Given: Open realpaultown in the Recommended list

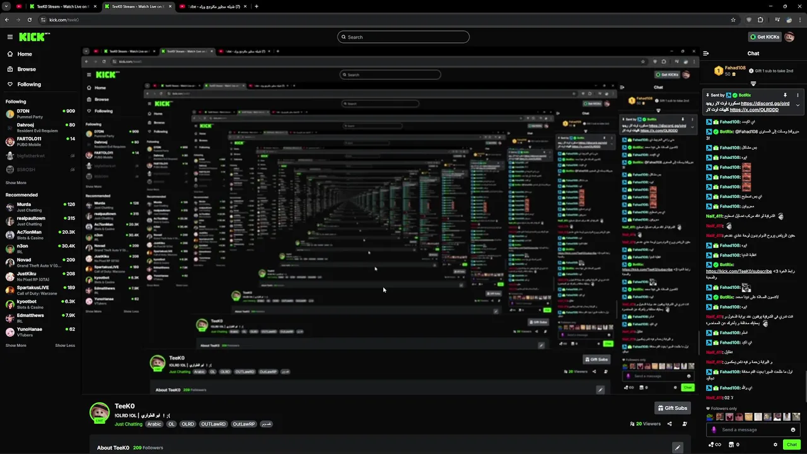Looking at the screenshot, I should coord(40,221).
